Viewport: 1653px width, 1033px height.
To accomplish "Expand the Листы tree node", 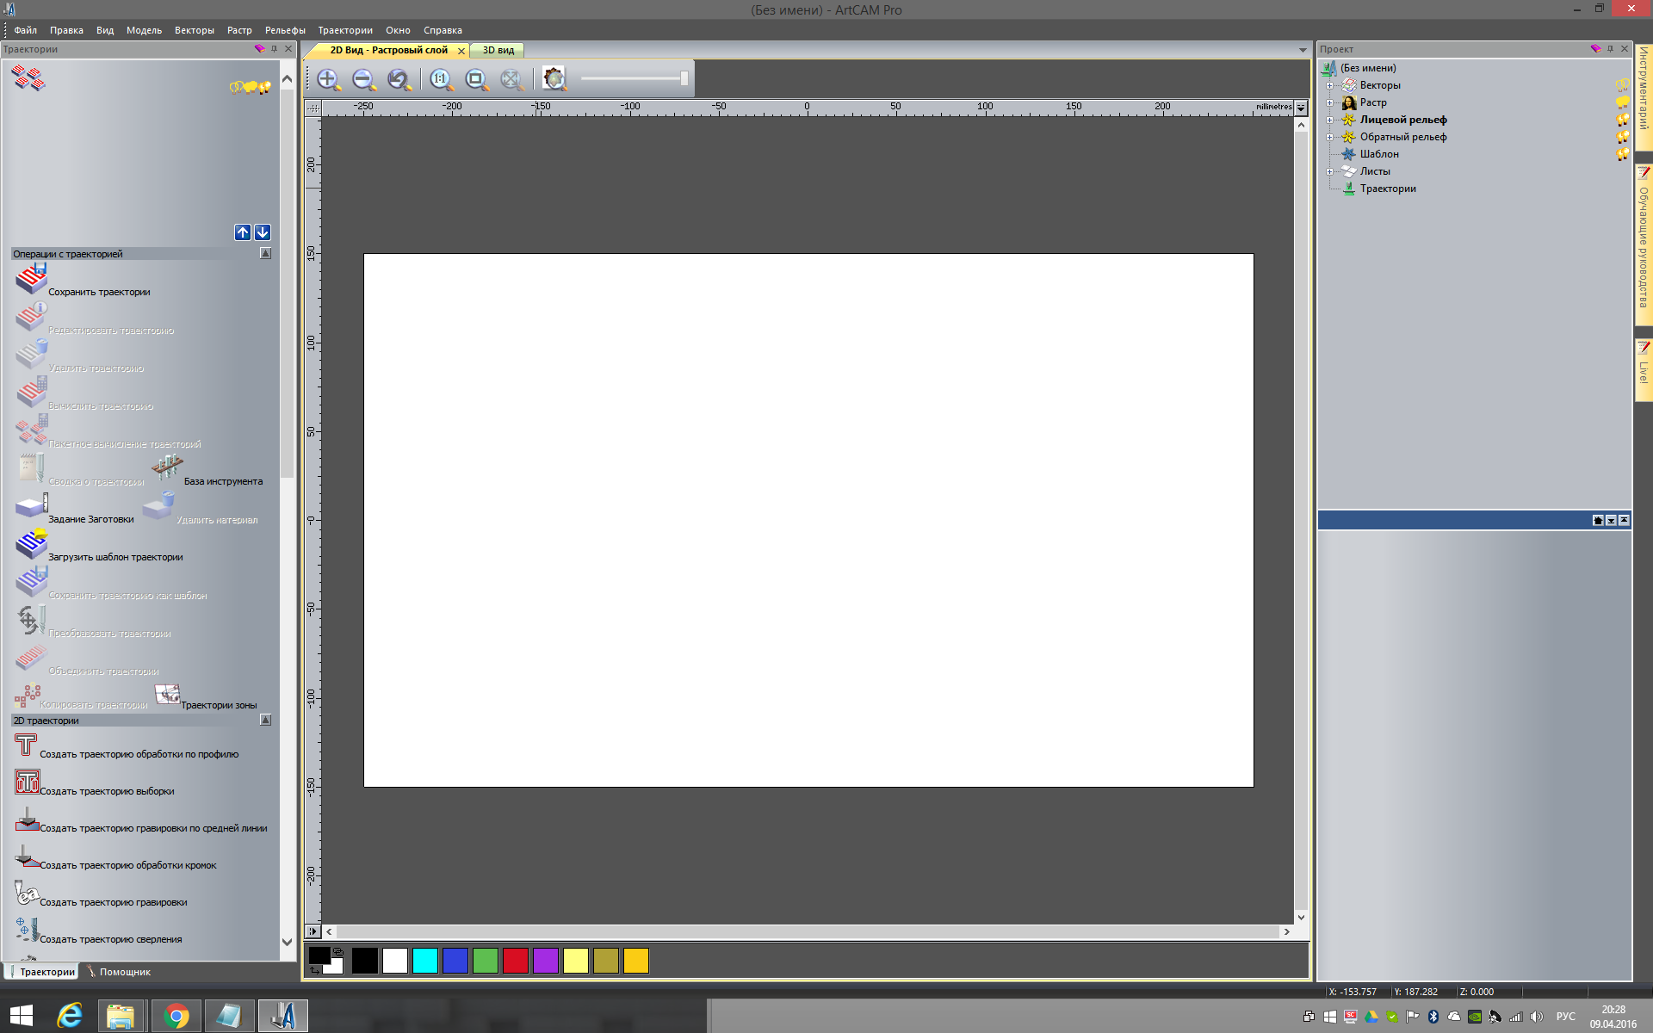I will (x=1329, y=171).
